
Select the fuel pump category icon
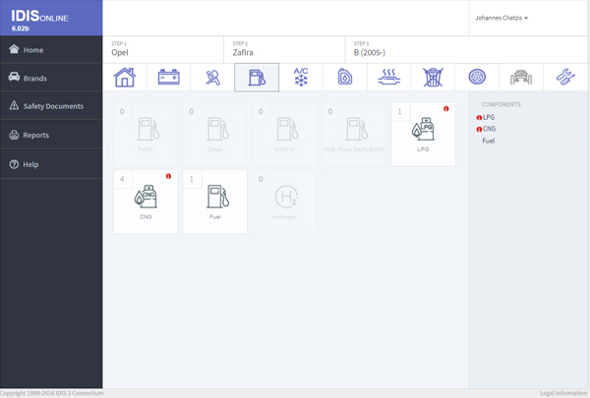(257, 77)
